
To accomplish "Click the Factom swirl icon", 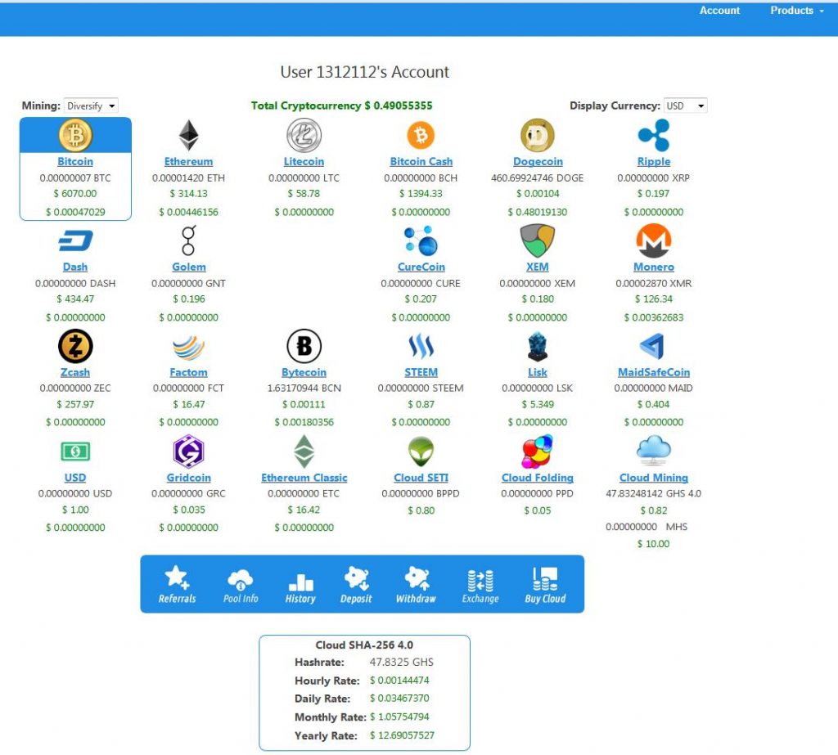I will pos(189,348).
